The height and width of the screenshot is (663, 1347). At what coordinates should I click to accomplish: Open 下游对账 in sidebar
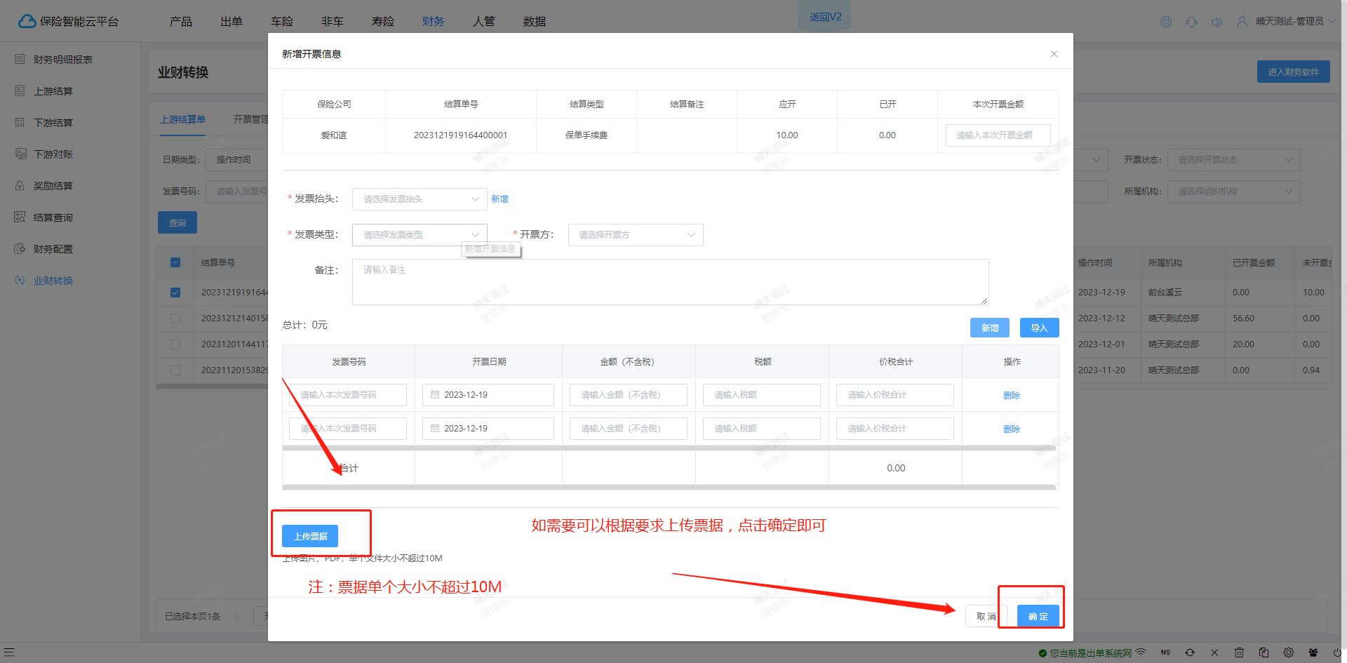[x=53, y=154]
